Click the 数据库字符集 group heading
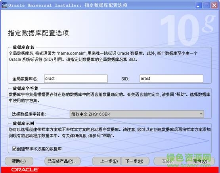This screenshot has height=173, width=220. point(25,88)
